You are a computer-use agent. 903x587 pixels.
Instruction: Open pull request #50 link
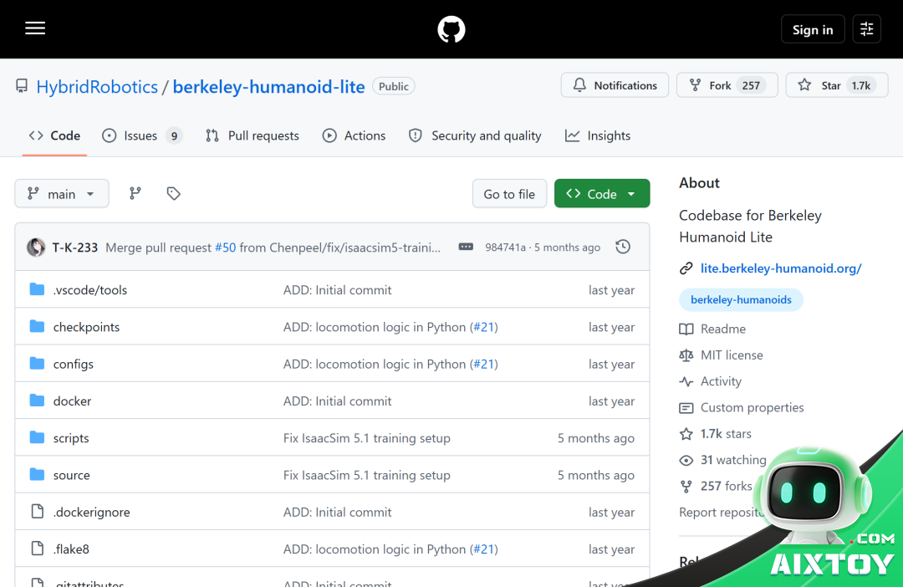pos(225,248)
